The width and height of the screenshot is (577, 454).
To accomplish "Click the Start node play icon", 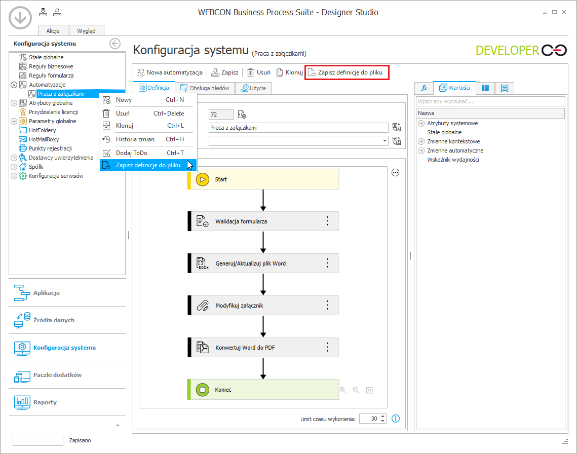I will [x=203, y=179].
